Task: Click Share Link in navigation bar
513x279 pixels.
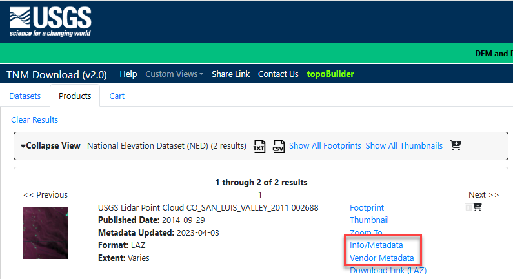Action: click(x=230, y=74)
